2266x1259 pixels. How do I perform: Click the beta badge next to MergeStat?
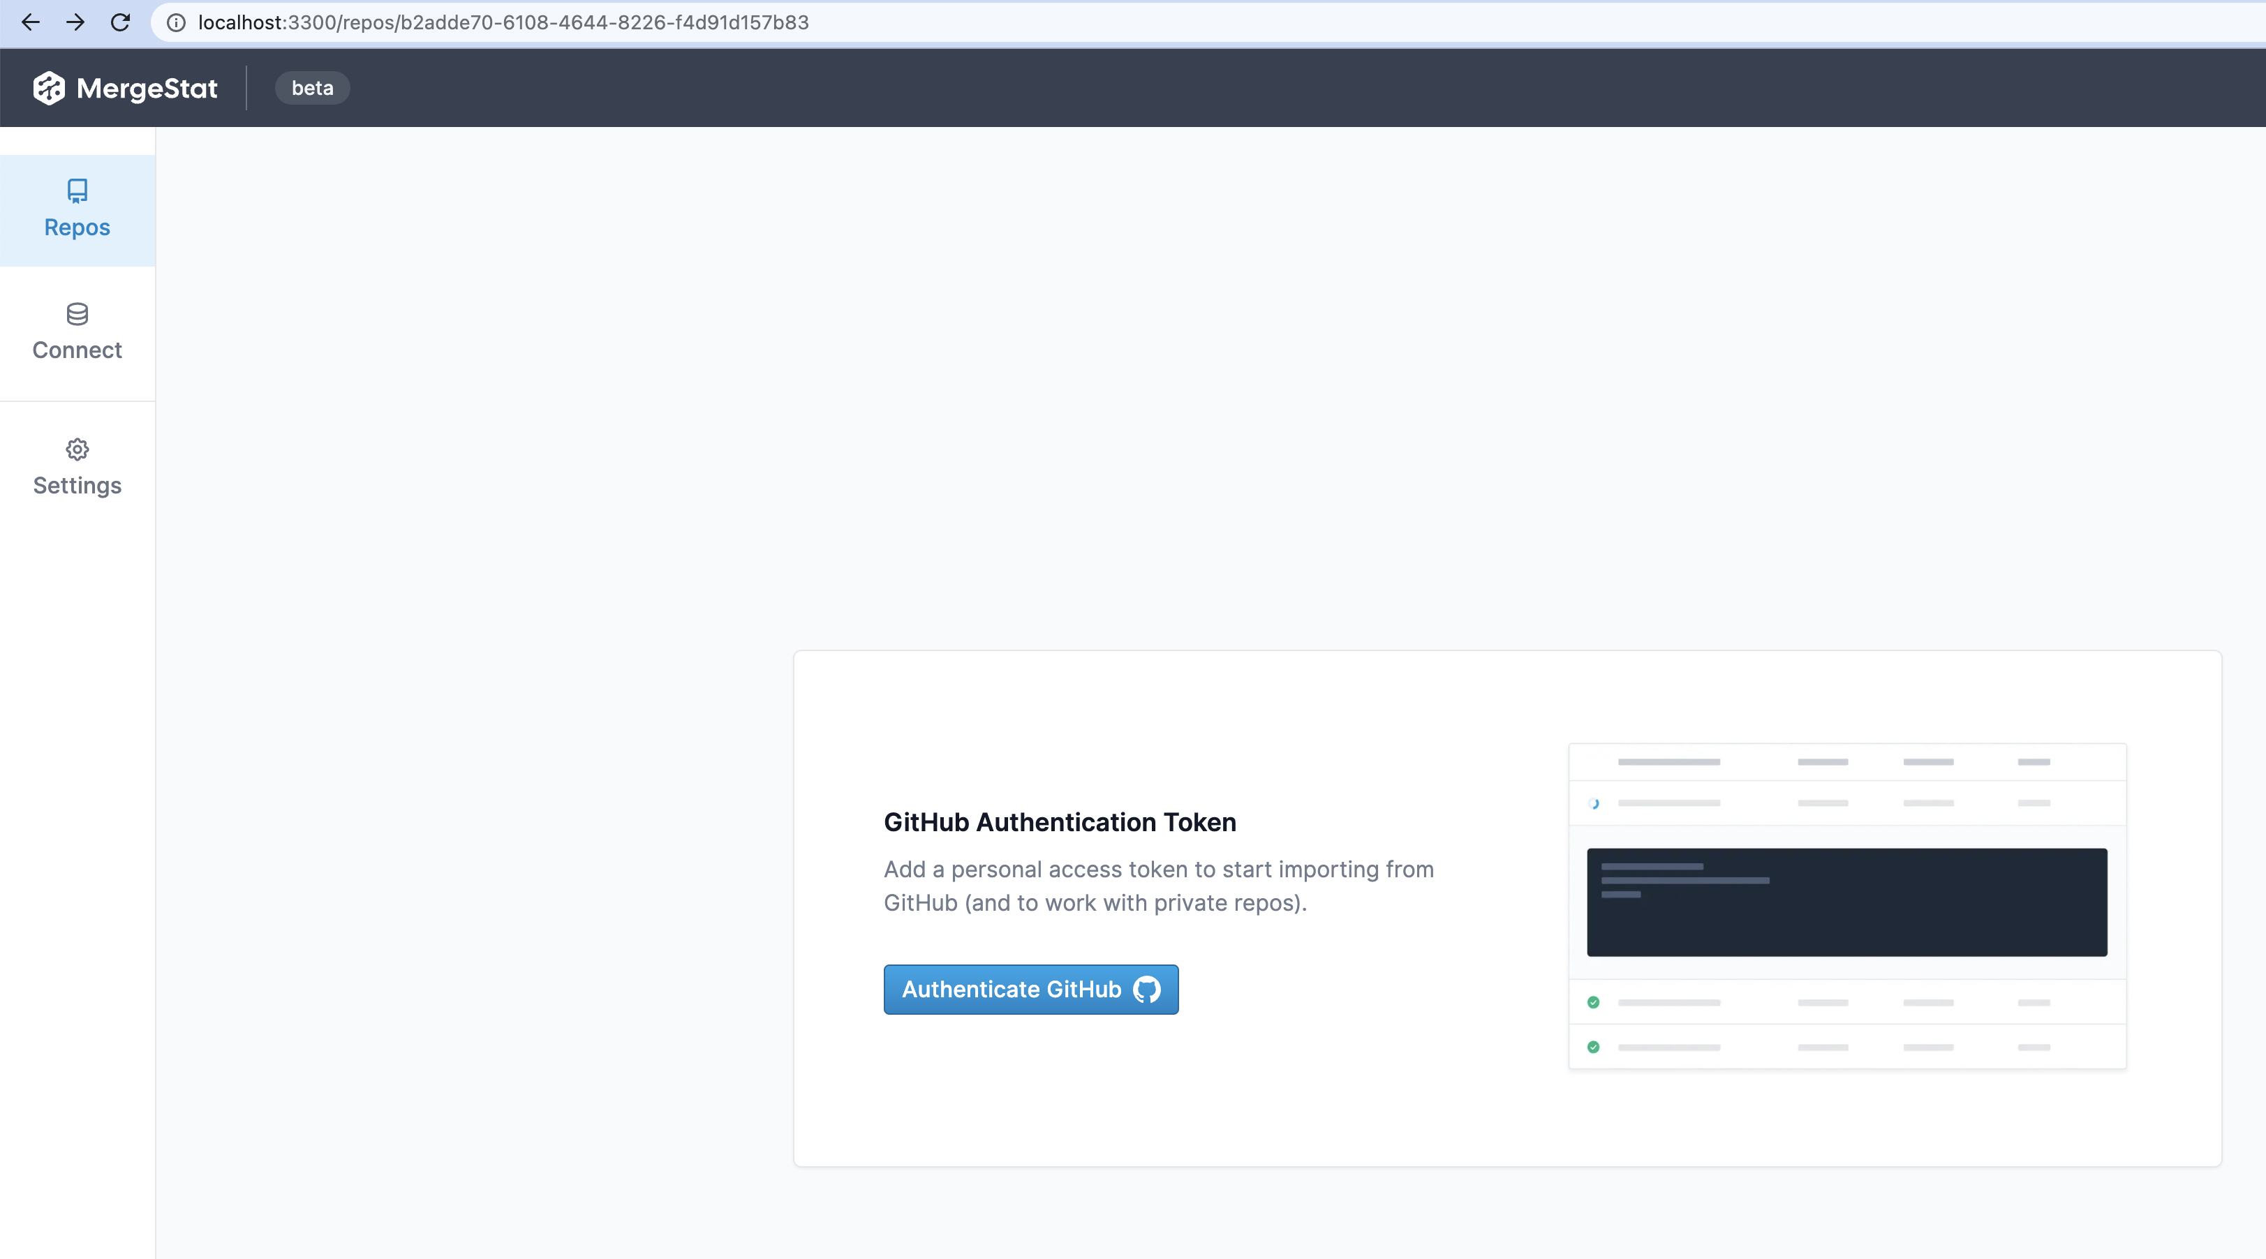tap(312, 87)
